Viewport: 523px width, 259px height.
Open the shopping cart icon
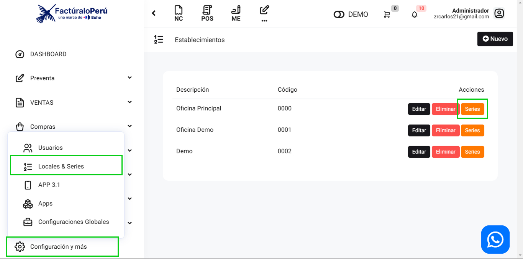pos(387,15)
